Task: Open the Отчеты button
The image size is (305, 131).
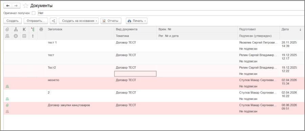Action: 111,21
